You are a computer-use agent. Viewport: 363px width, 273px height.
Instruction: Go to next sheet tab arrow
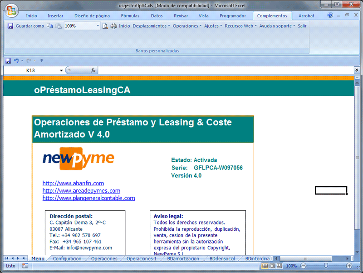pos(18,258)
